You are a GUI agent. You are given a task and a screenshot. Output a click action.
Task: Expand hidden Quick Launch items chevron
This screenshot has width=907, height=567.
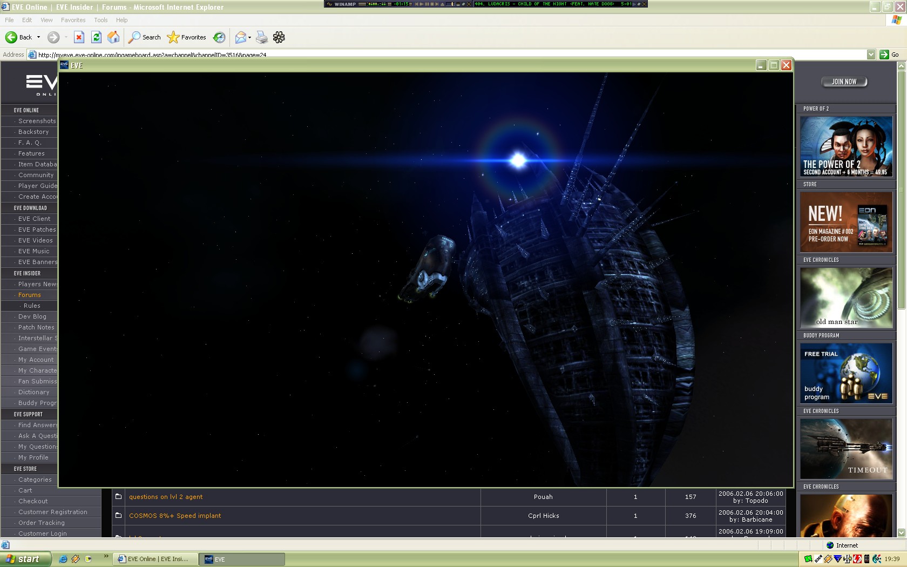pos(106,556)
